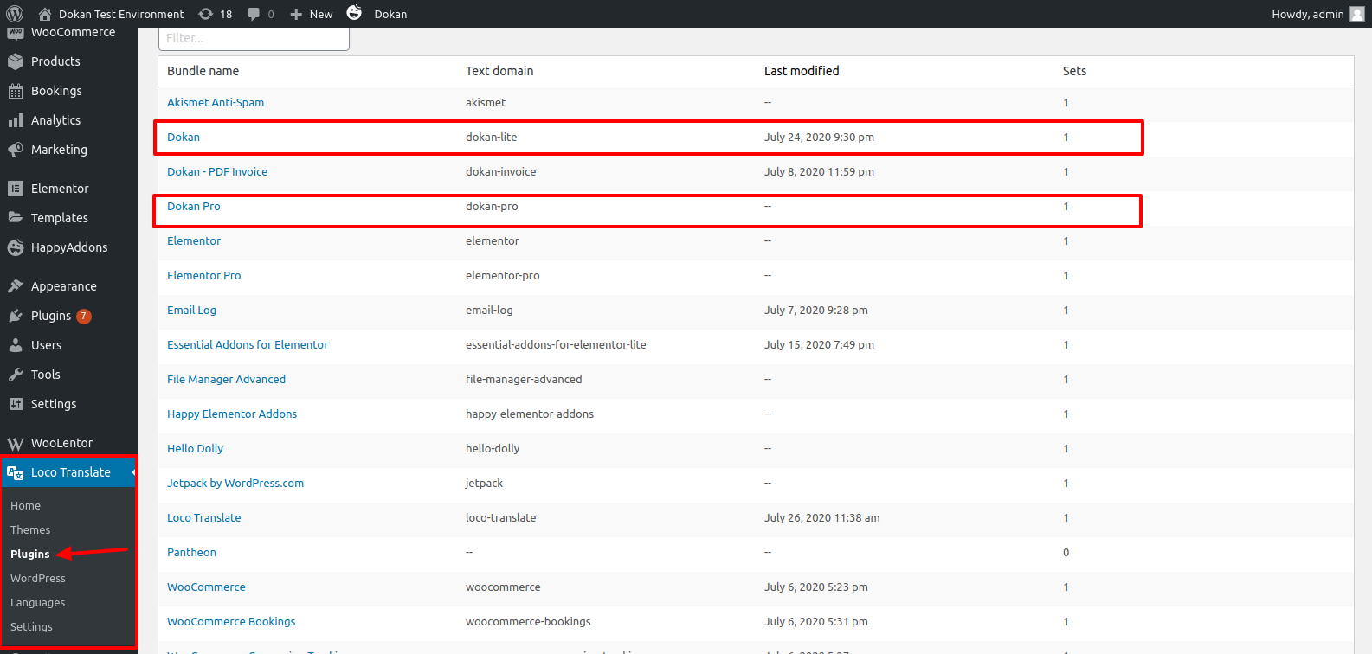Open Jetpack by WordPress.com bundle
Image resolution: width=1372 pixels, height=654 pixels.
point(235,483)
